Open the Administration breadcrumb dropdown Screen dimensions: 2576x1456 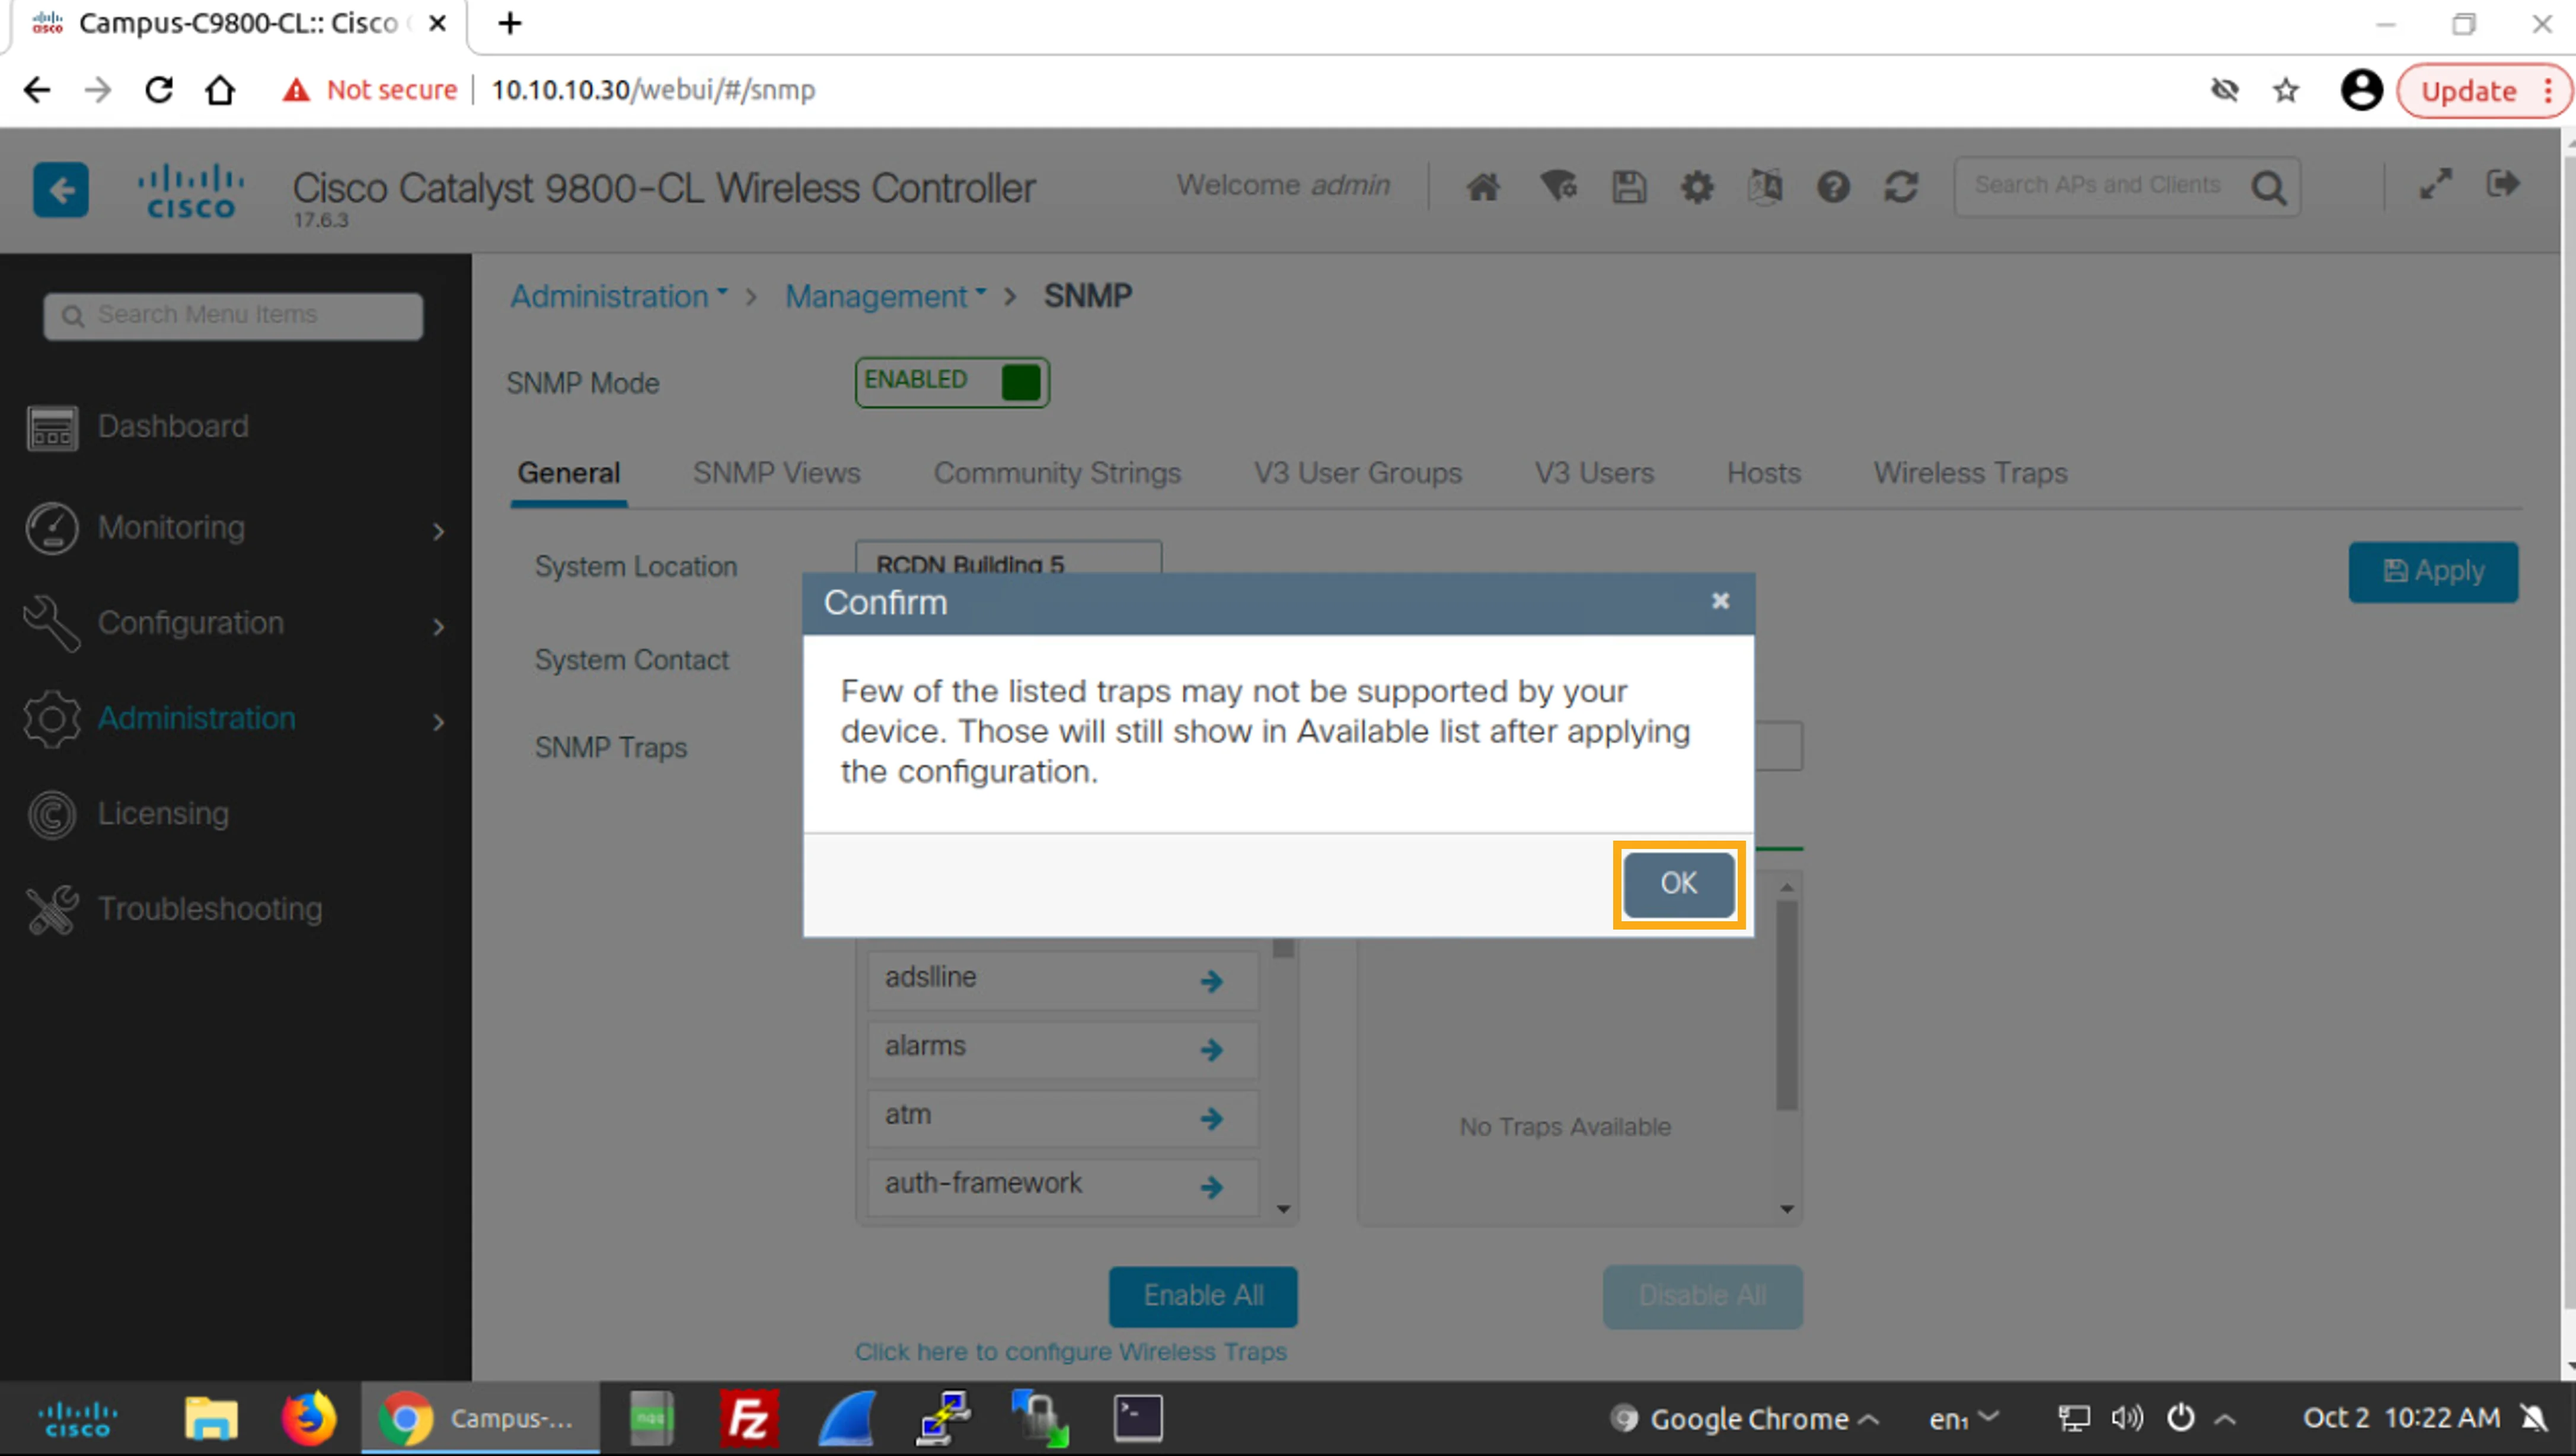point(619,296)
